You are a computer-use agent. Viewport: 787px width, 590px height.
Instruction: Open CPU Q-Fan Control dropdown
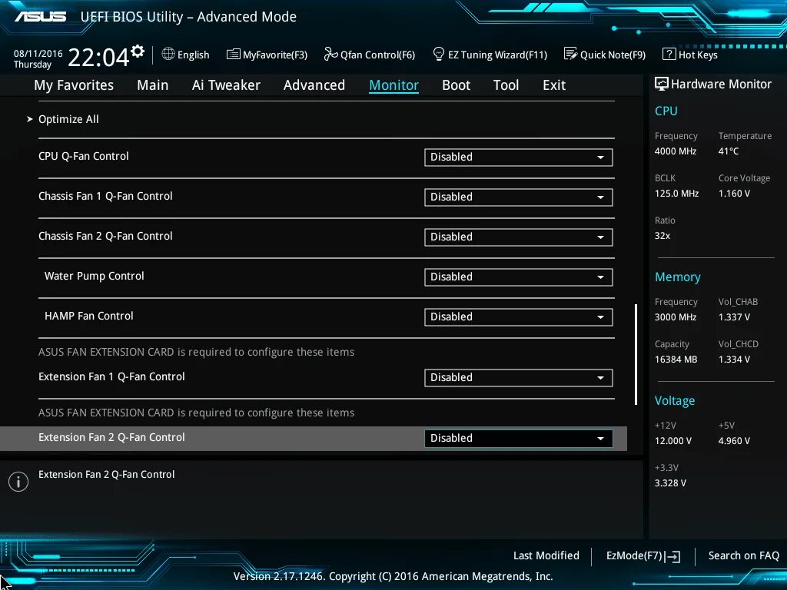518,157
